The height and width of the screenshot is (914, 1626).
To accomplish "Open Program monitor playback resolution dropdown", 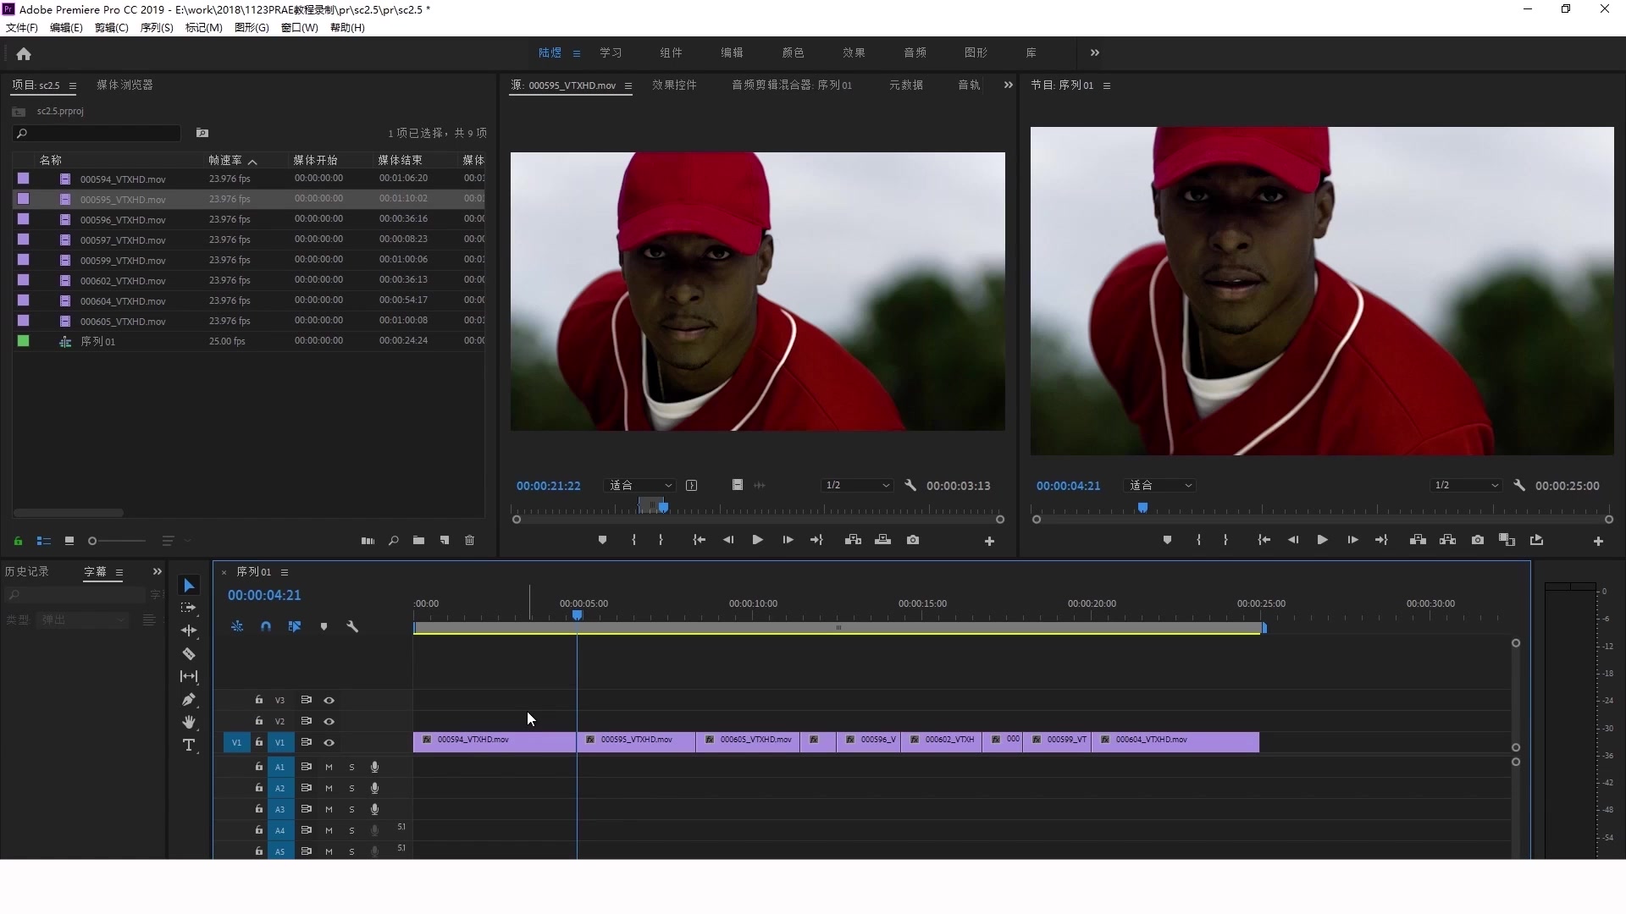I will 1466,485.
